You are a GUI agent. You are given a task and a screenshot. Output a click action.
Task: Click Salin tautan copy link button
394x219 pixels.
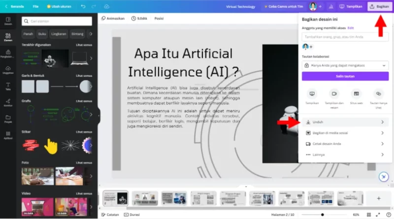click(x=345, y=76)
